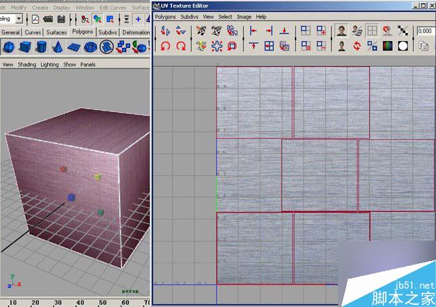Viewport: 436px width, 307px height.
Task: Click the 0.000 value field in UV editor
Action: tap(425, 30)
